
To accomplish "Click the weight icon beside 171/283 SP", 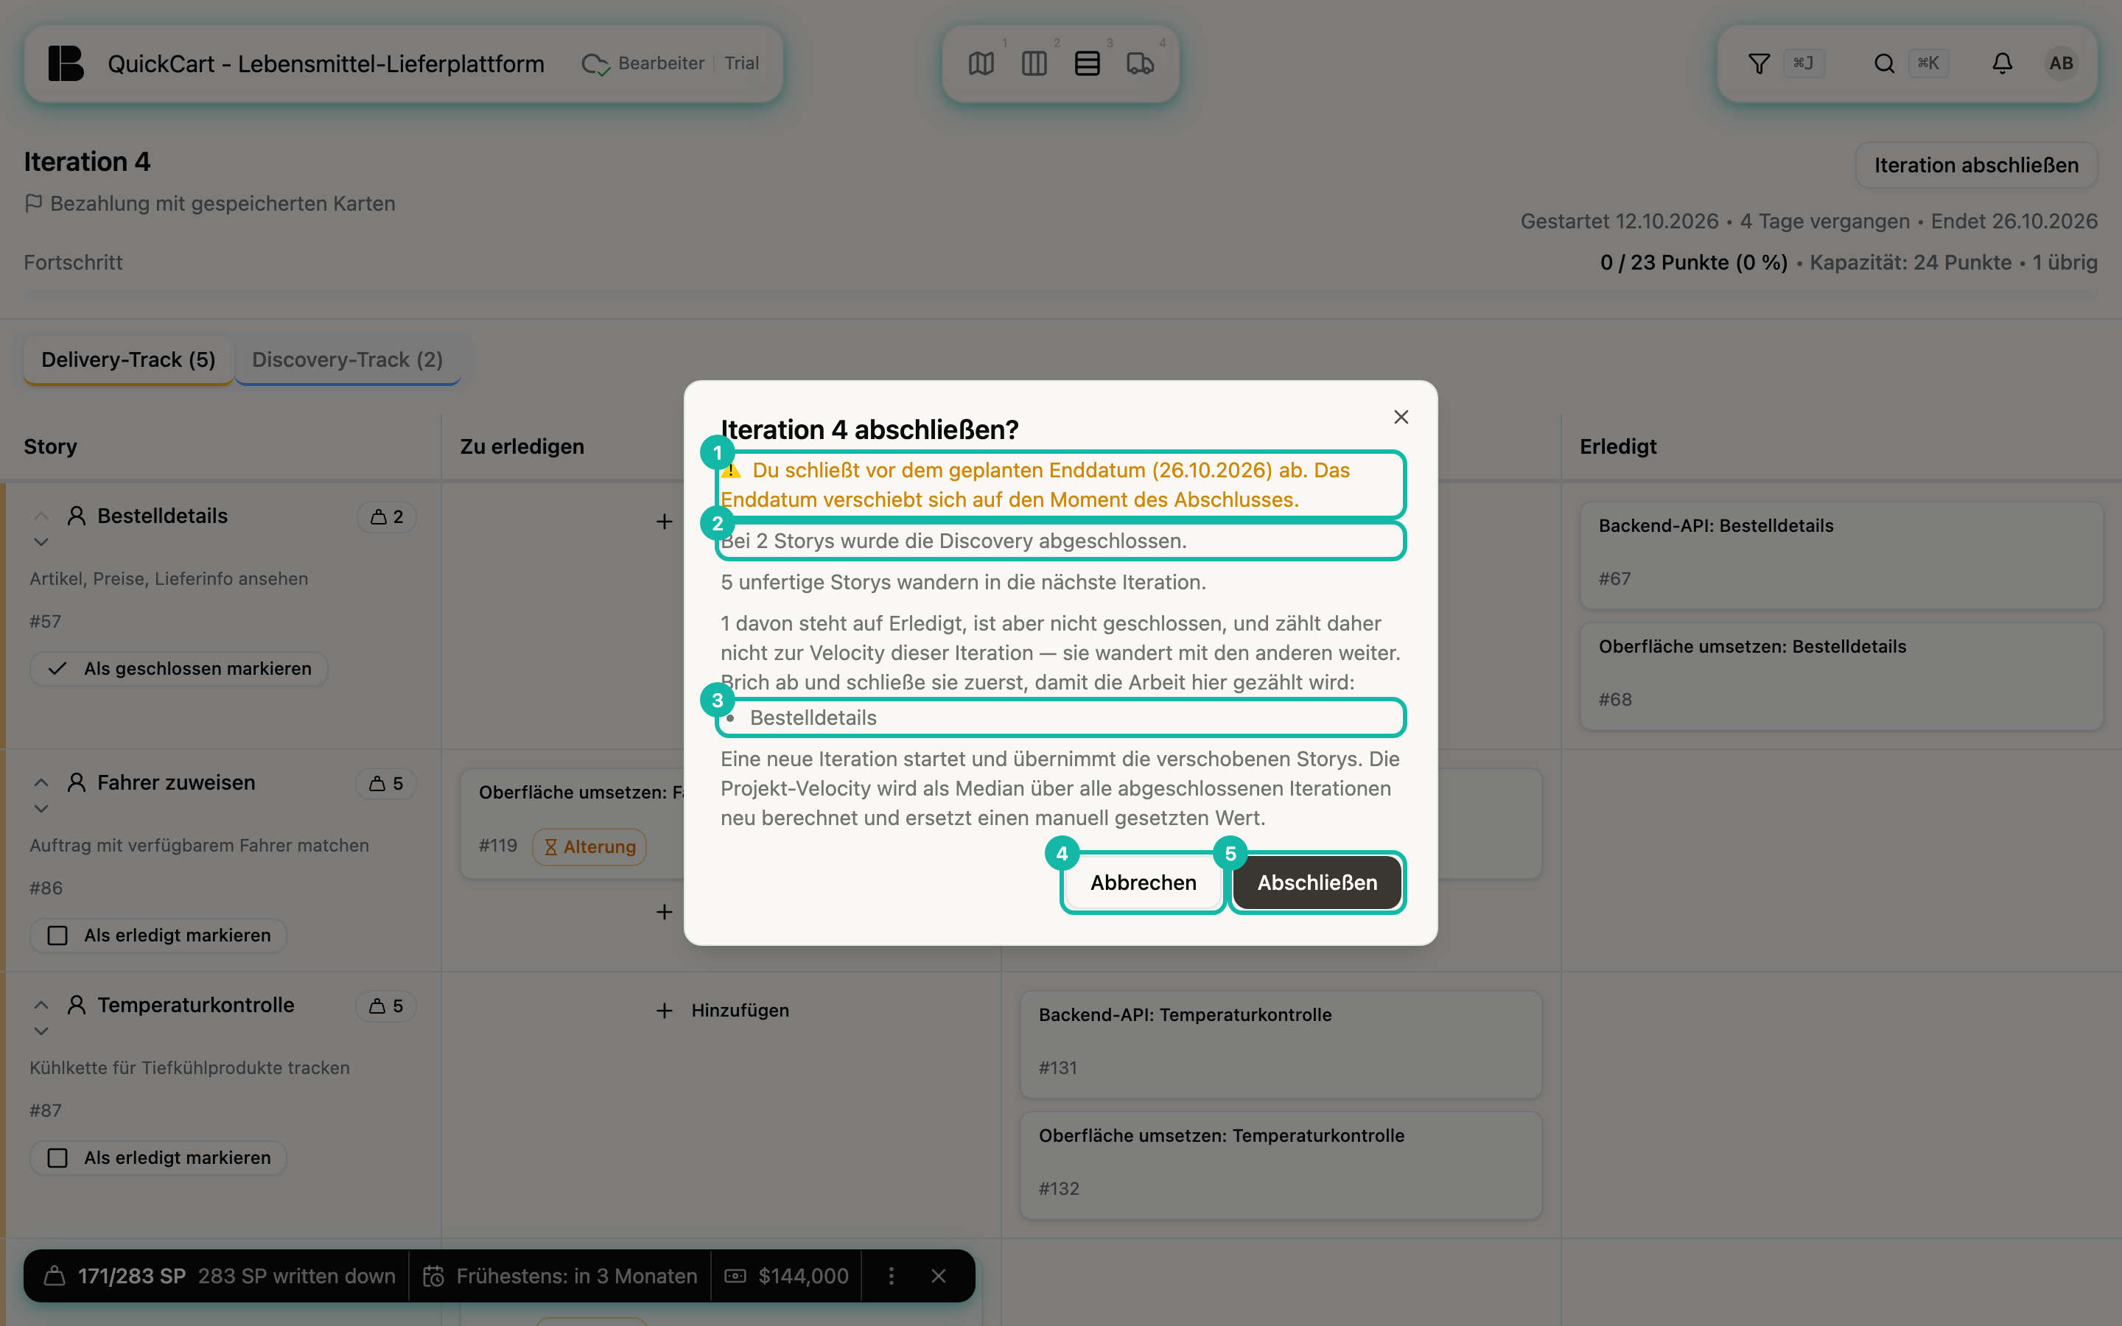I will [x=55, y=1276].
